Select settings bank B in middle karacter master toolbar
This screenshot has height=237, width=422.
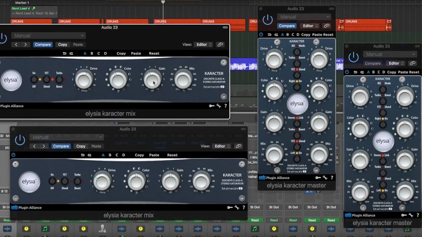(287, 35)
